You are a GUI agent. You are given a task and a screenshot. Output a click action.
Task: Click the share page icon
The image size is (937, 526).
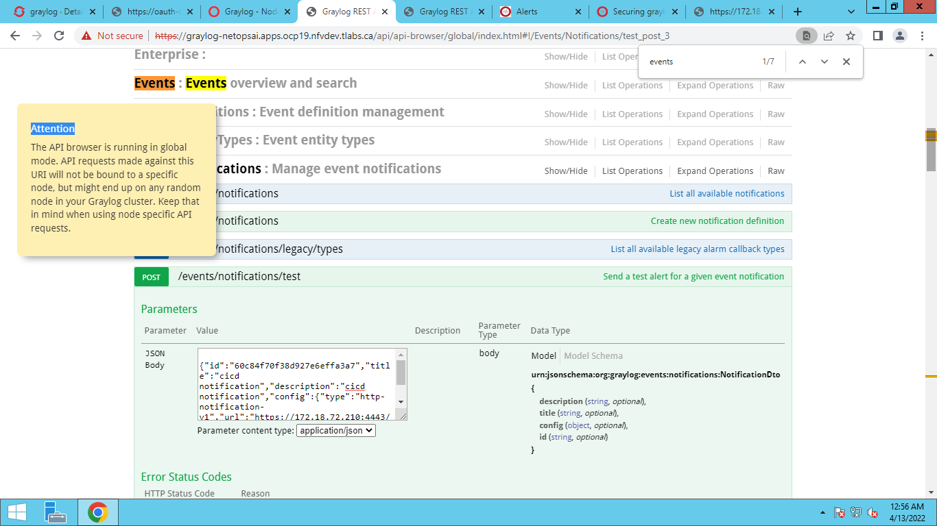(x=829, y=36)
